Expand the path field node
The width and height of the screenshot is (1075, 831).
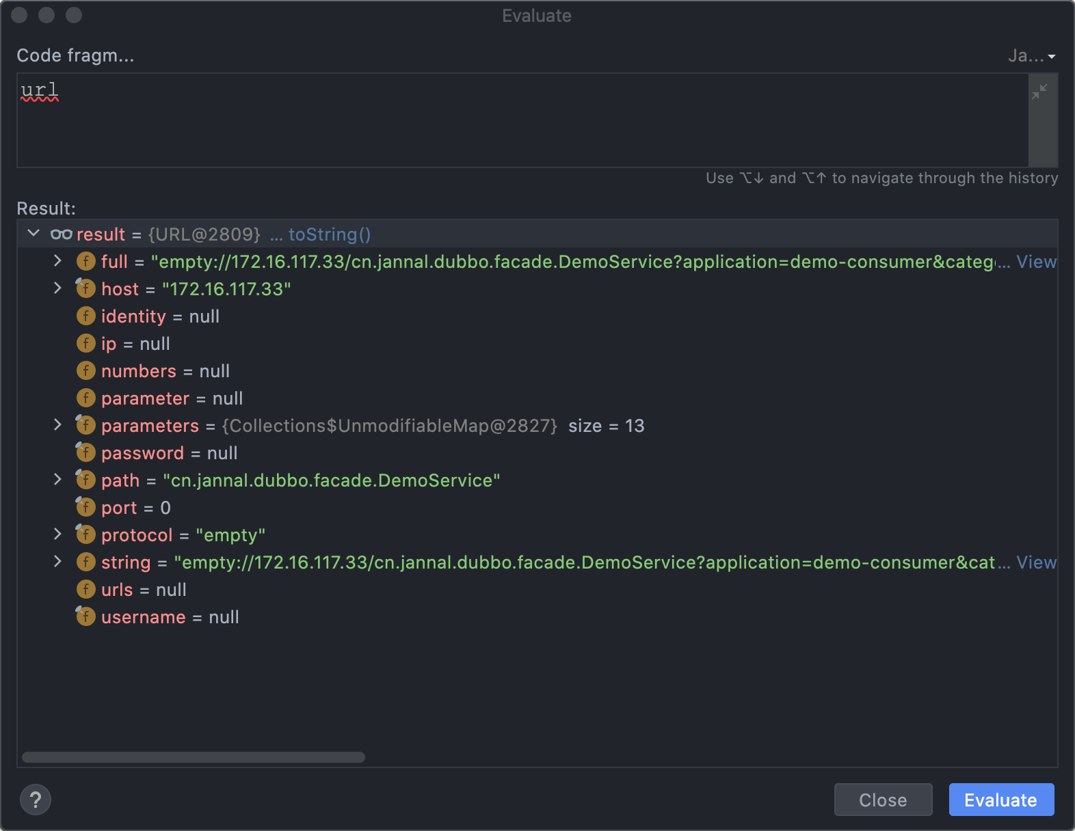pos(58,480)
